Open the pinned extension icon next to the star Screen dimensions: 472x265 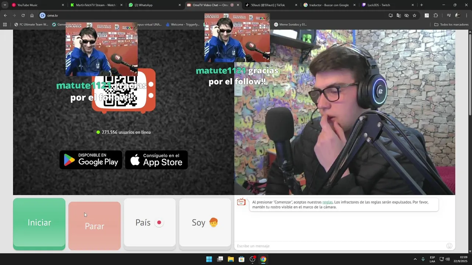tap(427, 15)
